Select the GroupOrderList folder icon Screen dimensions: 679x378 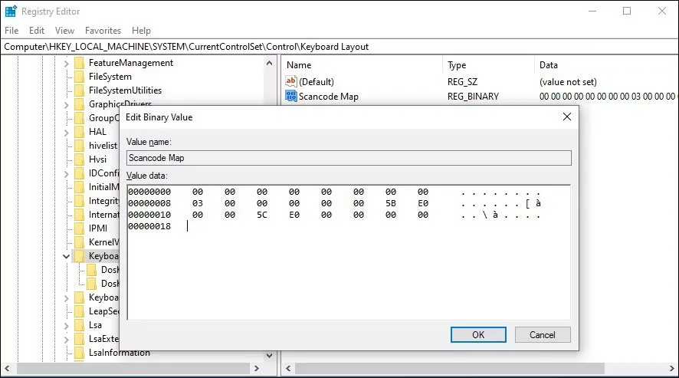(79, 118)
